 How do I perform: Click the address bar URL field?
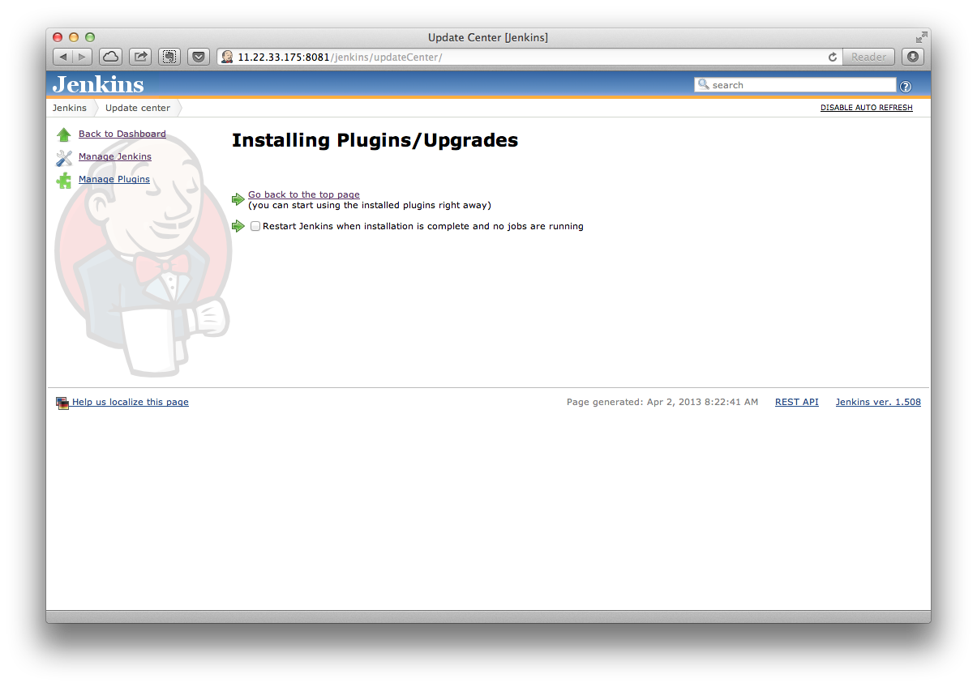pyautogui.click(x=530, y=57)
